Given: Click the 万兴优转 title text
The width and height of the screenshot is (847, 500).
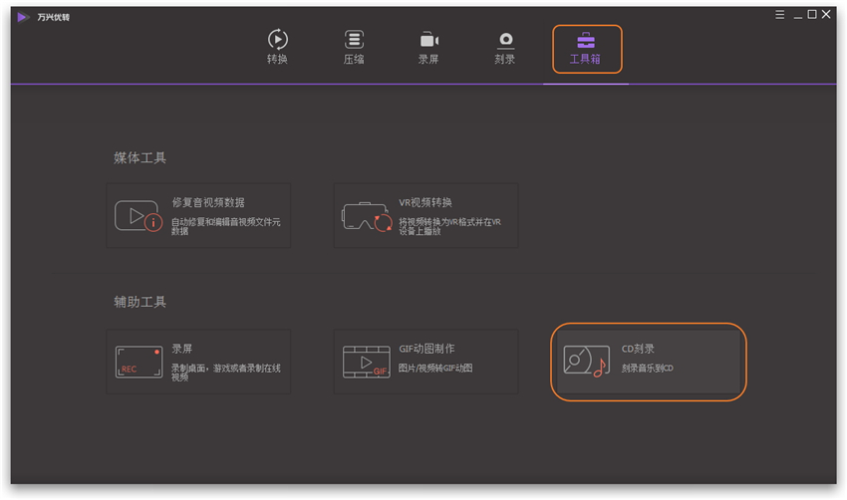Looking at the screenshot, I should 54,17.
